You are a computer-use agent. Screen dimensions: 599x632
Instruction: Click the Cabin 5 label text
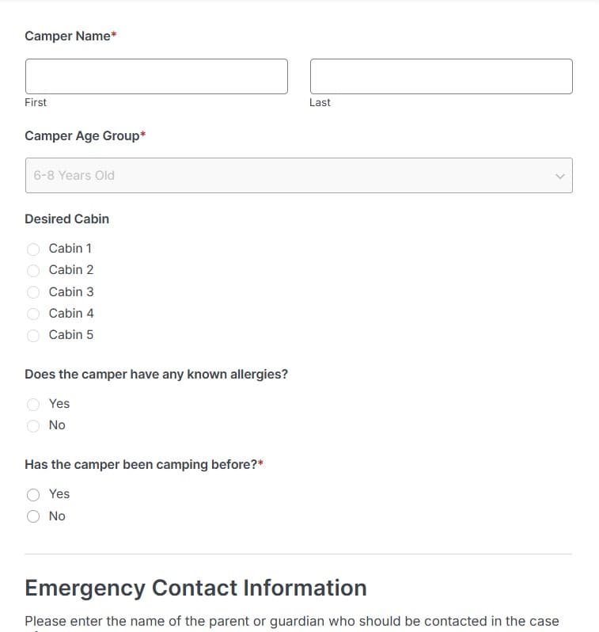(71, 334)
